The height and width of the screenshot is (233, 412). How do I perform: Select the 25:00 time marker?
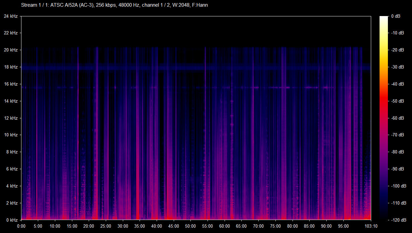106,226
